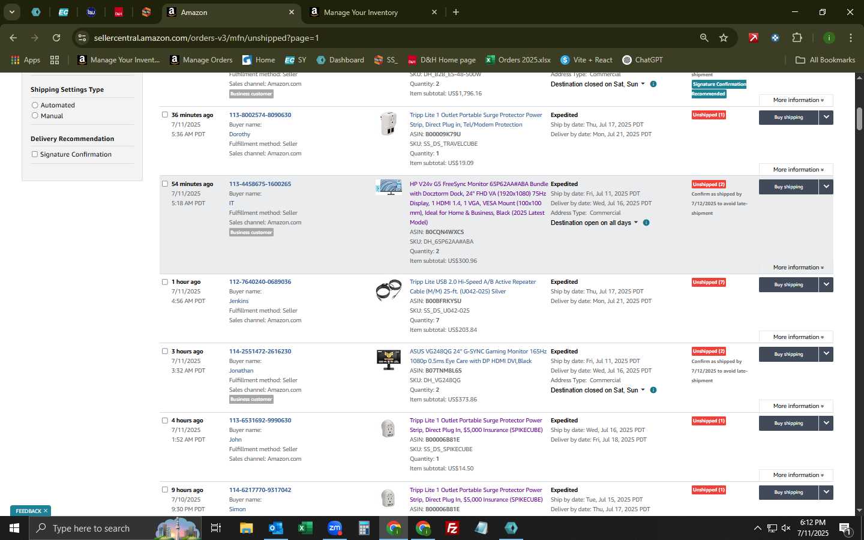
Task: Show hidden system tray icons
Action: pos(757,528)
